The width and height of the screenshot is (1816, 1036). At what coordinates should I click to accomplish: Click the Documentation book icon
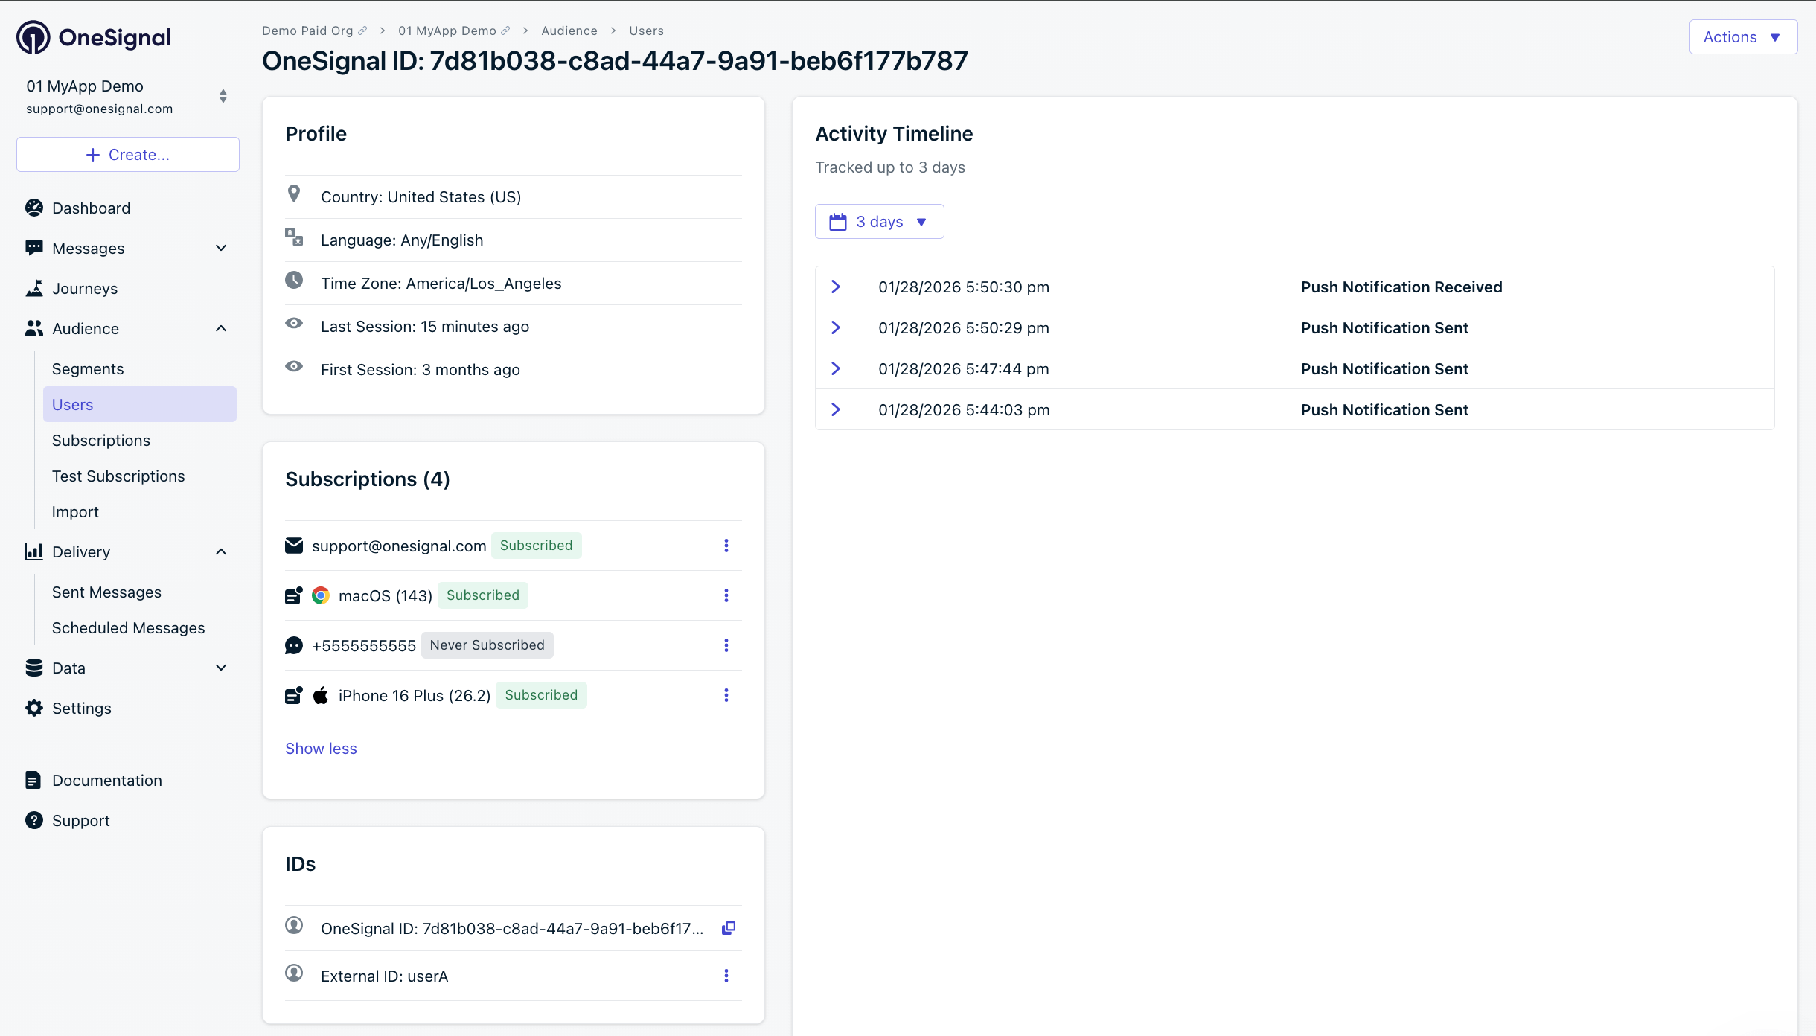click(x=34, y=780)
